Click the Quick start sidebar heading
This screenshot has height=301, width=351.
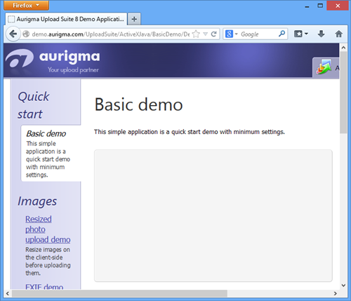pyautogui.click(x=34, y=105)
